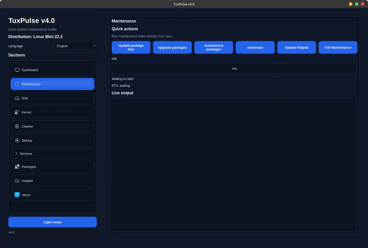368x248 pixels.
Task: Click the Kernel section icon
Action: pos(17,112)
